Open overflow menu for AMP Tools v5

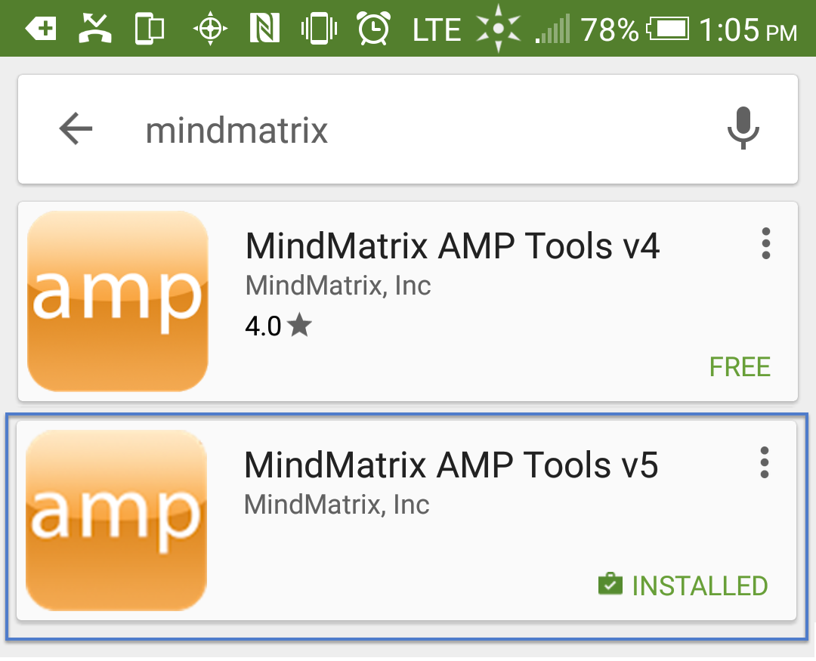[x=765, y=462]
